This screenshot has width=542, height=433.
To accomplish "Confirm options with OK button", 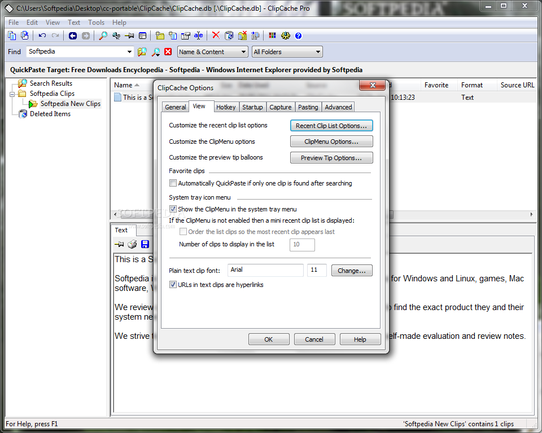I will (x=269, y=339).
